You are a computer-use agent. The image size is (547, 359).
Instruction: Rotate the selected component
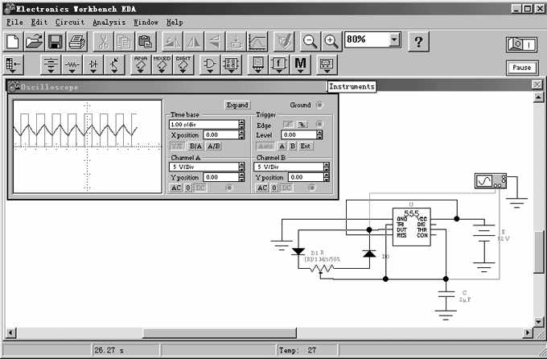172,42
